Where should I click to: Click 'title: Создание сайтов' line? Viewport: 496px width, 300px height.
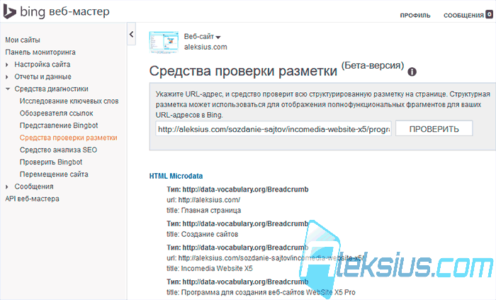[x=203, y=235]
